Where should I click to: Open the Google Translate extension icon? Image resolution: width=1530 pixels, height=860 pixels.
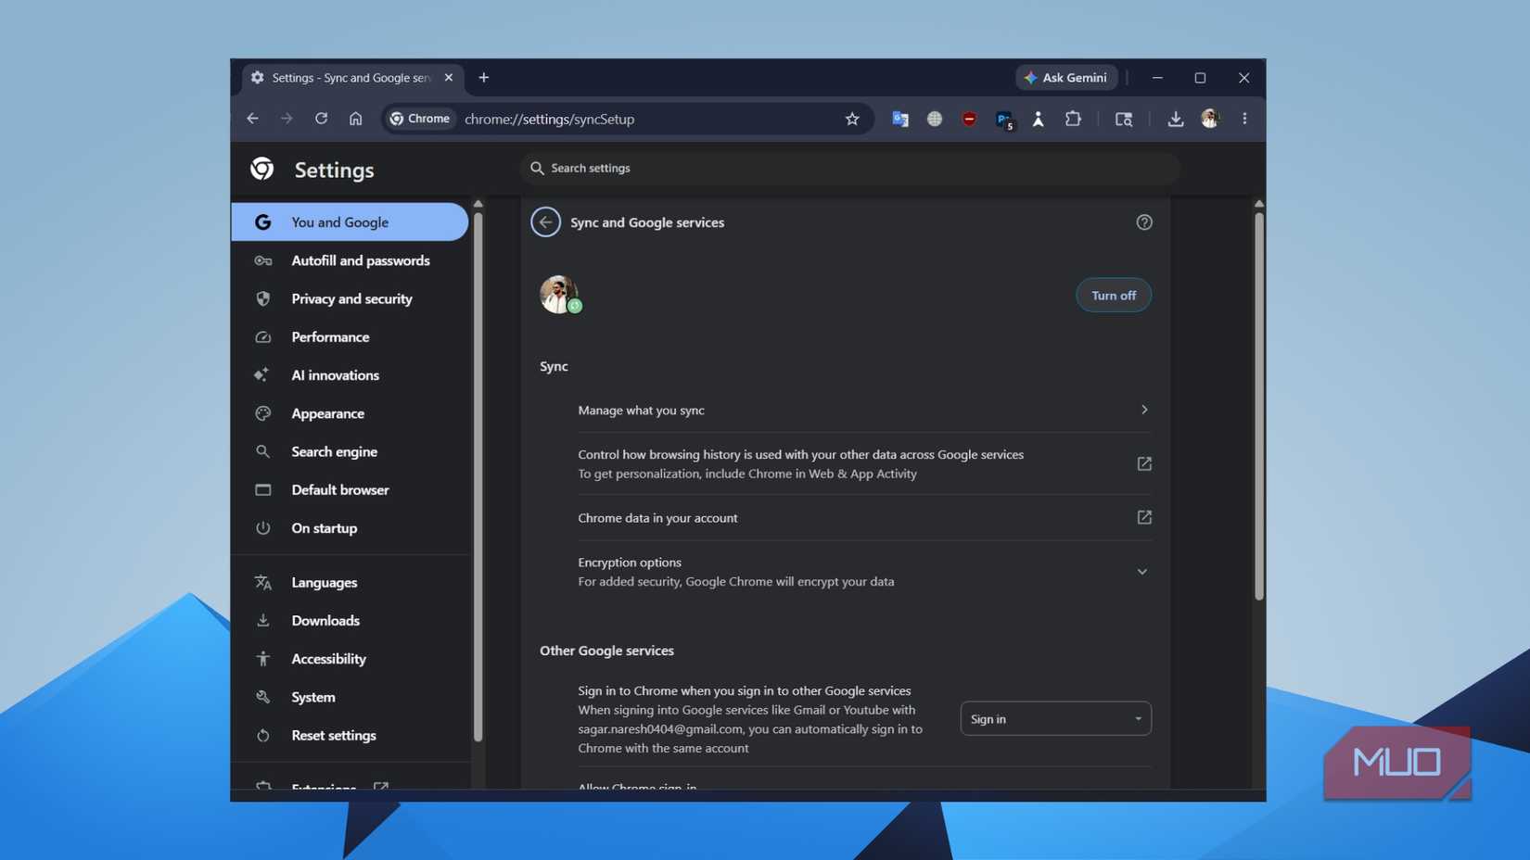(x=900, y=119)
